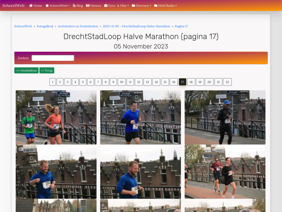Go to gallery page 20

(209, 82)
